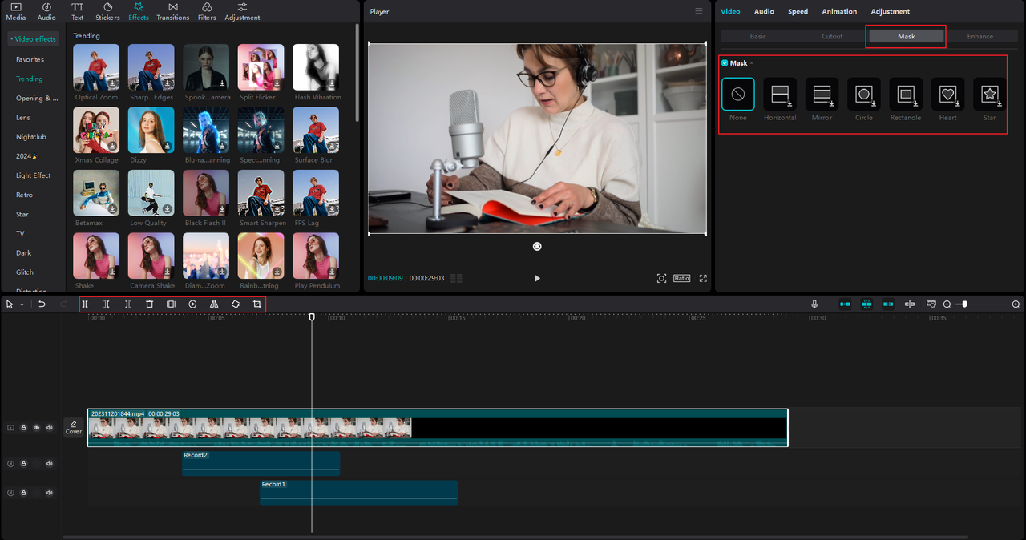Open the Enhance sub-tab

980,36
